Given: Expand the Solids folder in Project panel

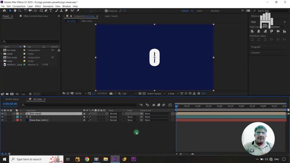Looking at the screenshot, I should pyautogui.click(x=2, y=54).
